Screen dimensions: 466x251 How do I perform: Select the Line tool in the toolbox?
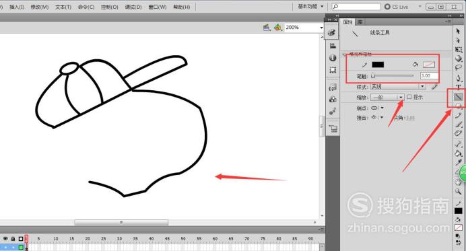pyautogui.click(x=459, y=96)
